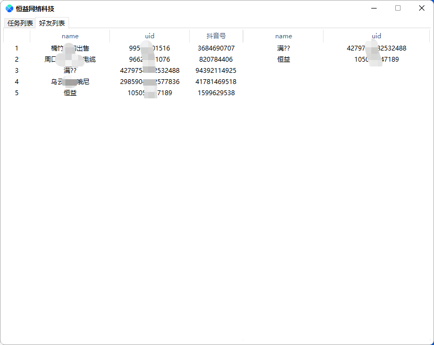Close the 恒益网络科技 window
This screenshot has width=434, height=345.
point(422,9)
